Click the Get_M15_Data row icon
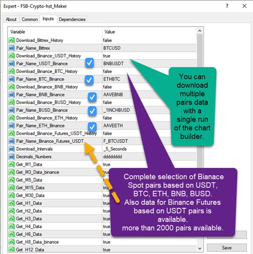253x254 pixels. click(12, 188)
